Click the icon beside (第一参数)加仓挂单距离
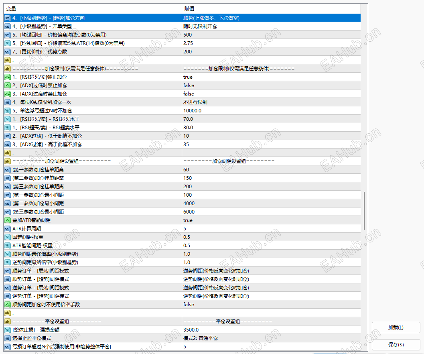424x354 pixels. tap(7, 170)
